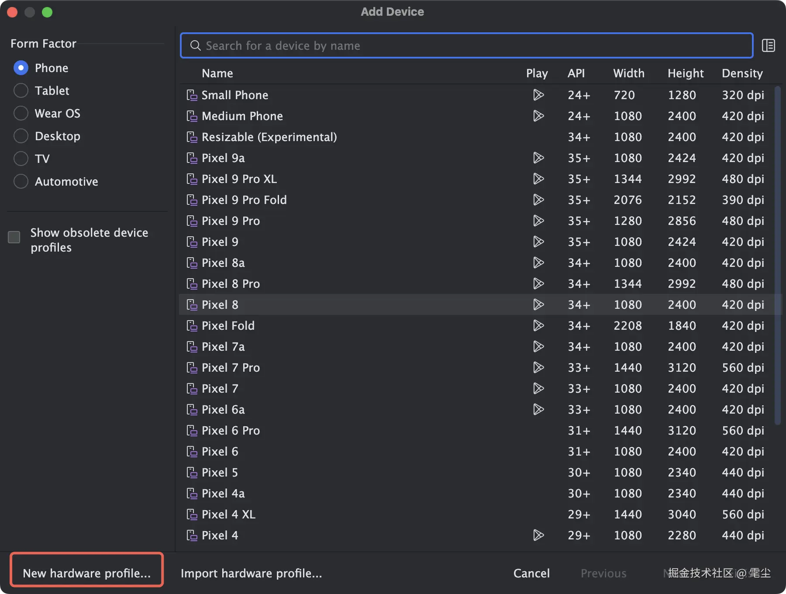Choose the Wear OS radio button
786x594 pixels.
click(21, 113)
